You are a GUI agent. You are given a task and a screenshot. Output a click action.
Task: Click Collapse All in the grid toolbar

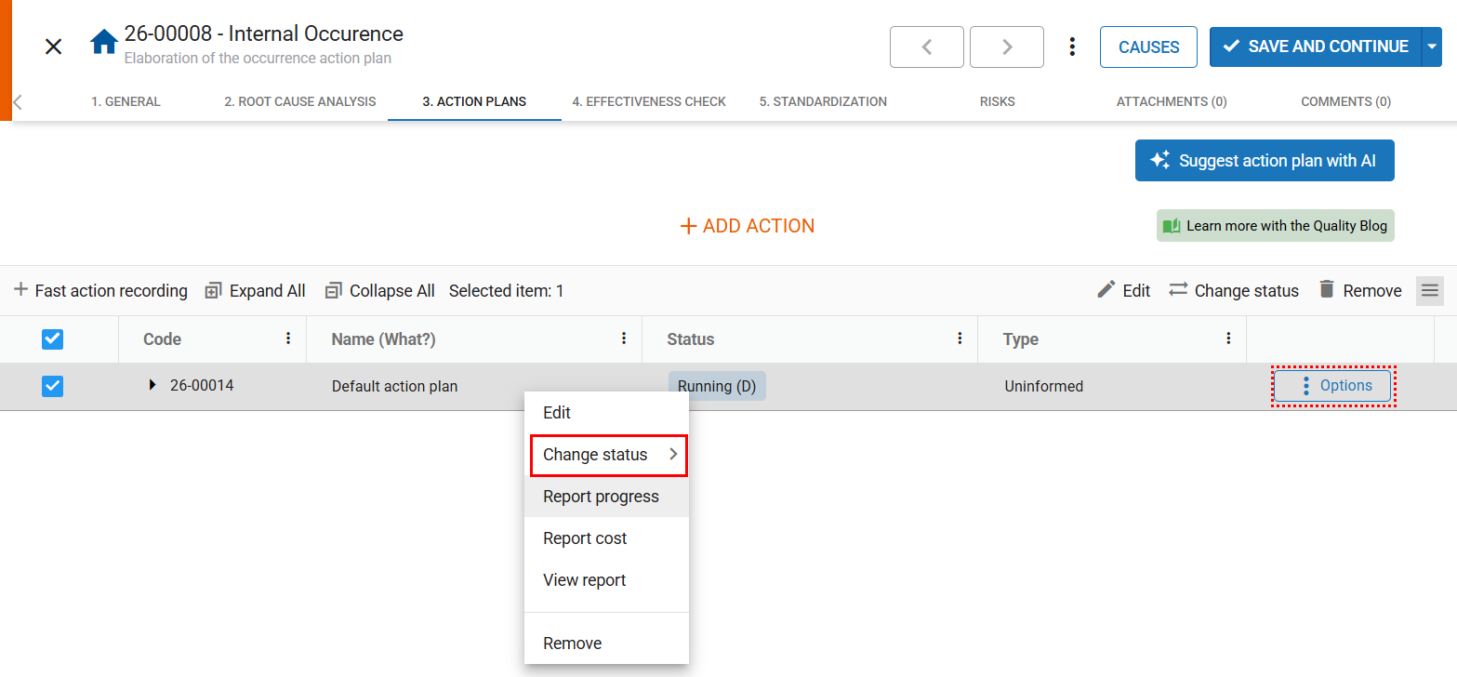(380, 291)
